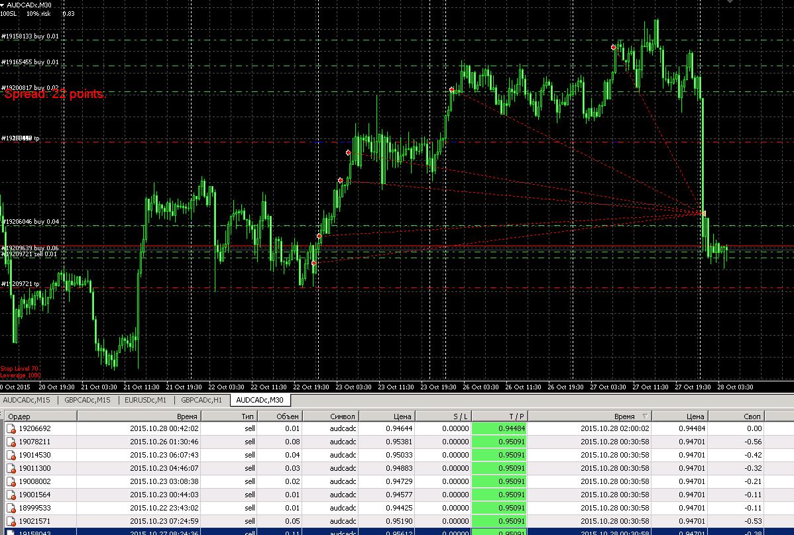Select order number 19206692 in the history
The height and width of the screenshot is (535, 794).
click(35, 429)
